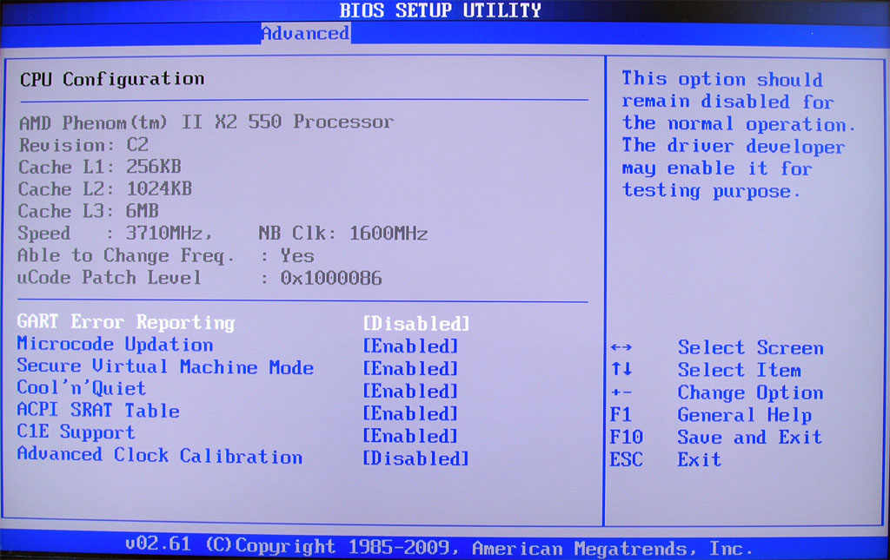Select the Advanced tab
This screenshot has width=890, height=560.
click(305, 34)
